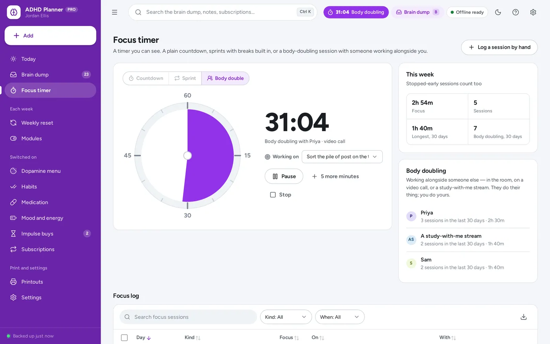550x344 pixels.
Task: Switch to the Countdown tab
Action: [x=146, y=78]
